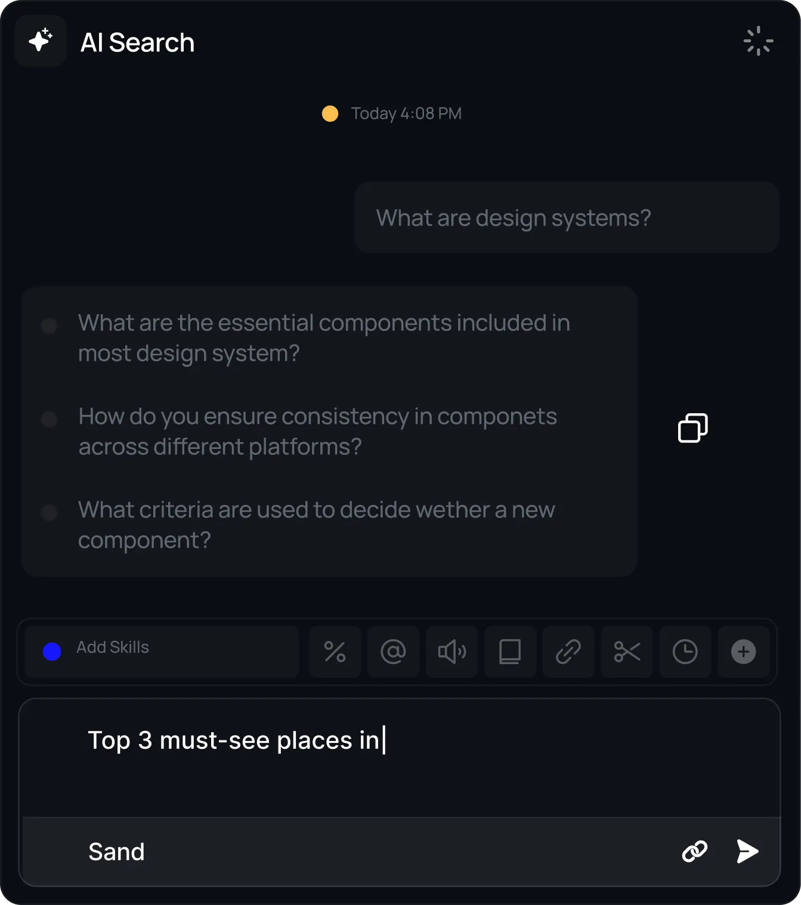Click the loading spinner at top right
The image size is (801, 905).
click(x=758, y=41)
